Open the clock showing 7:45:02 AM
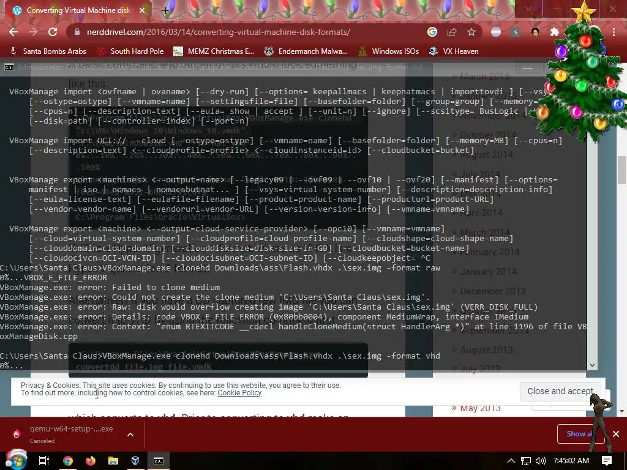Image resolution: width=627 pixels, height=470 pixels. (571, 461)
